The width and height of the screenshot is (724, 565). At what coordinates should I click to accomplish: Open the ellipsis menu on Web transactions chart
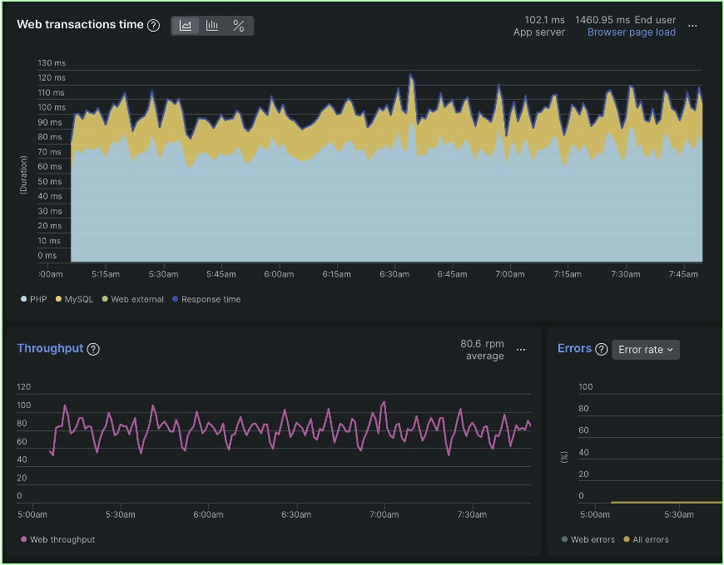pyautogui.click(x=693, y=26)
